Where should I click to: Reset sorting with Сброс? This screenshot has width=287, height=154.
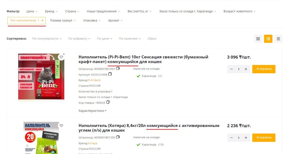[152, 38]
